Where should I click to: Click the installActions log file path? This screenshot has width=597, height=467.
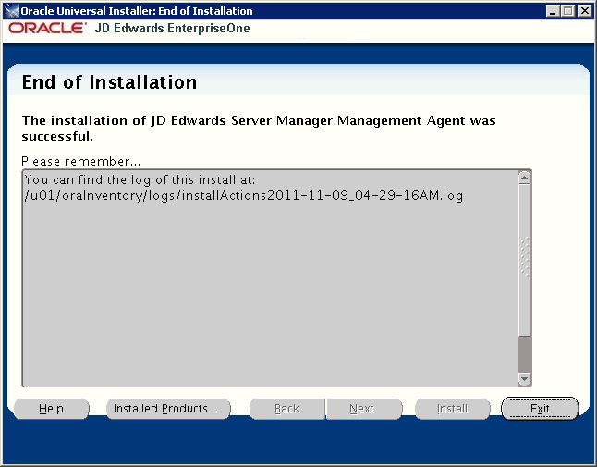[244, 195]
